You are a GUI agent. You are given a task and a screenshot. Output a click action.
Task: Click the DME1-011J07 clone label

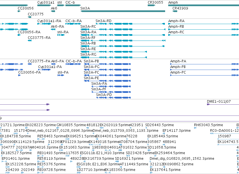pos(219,102)
